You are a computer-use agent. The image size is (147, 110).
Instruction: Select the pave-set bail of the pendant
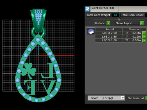(38, 20)
